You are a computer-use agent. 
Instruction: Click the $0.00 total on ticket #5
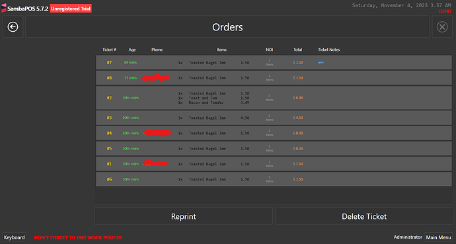pyautogui.click(x=298, y=149)
